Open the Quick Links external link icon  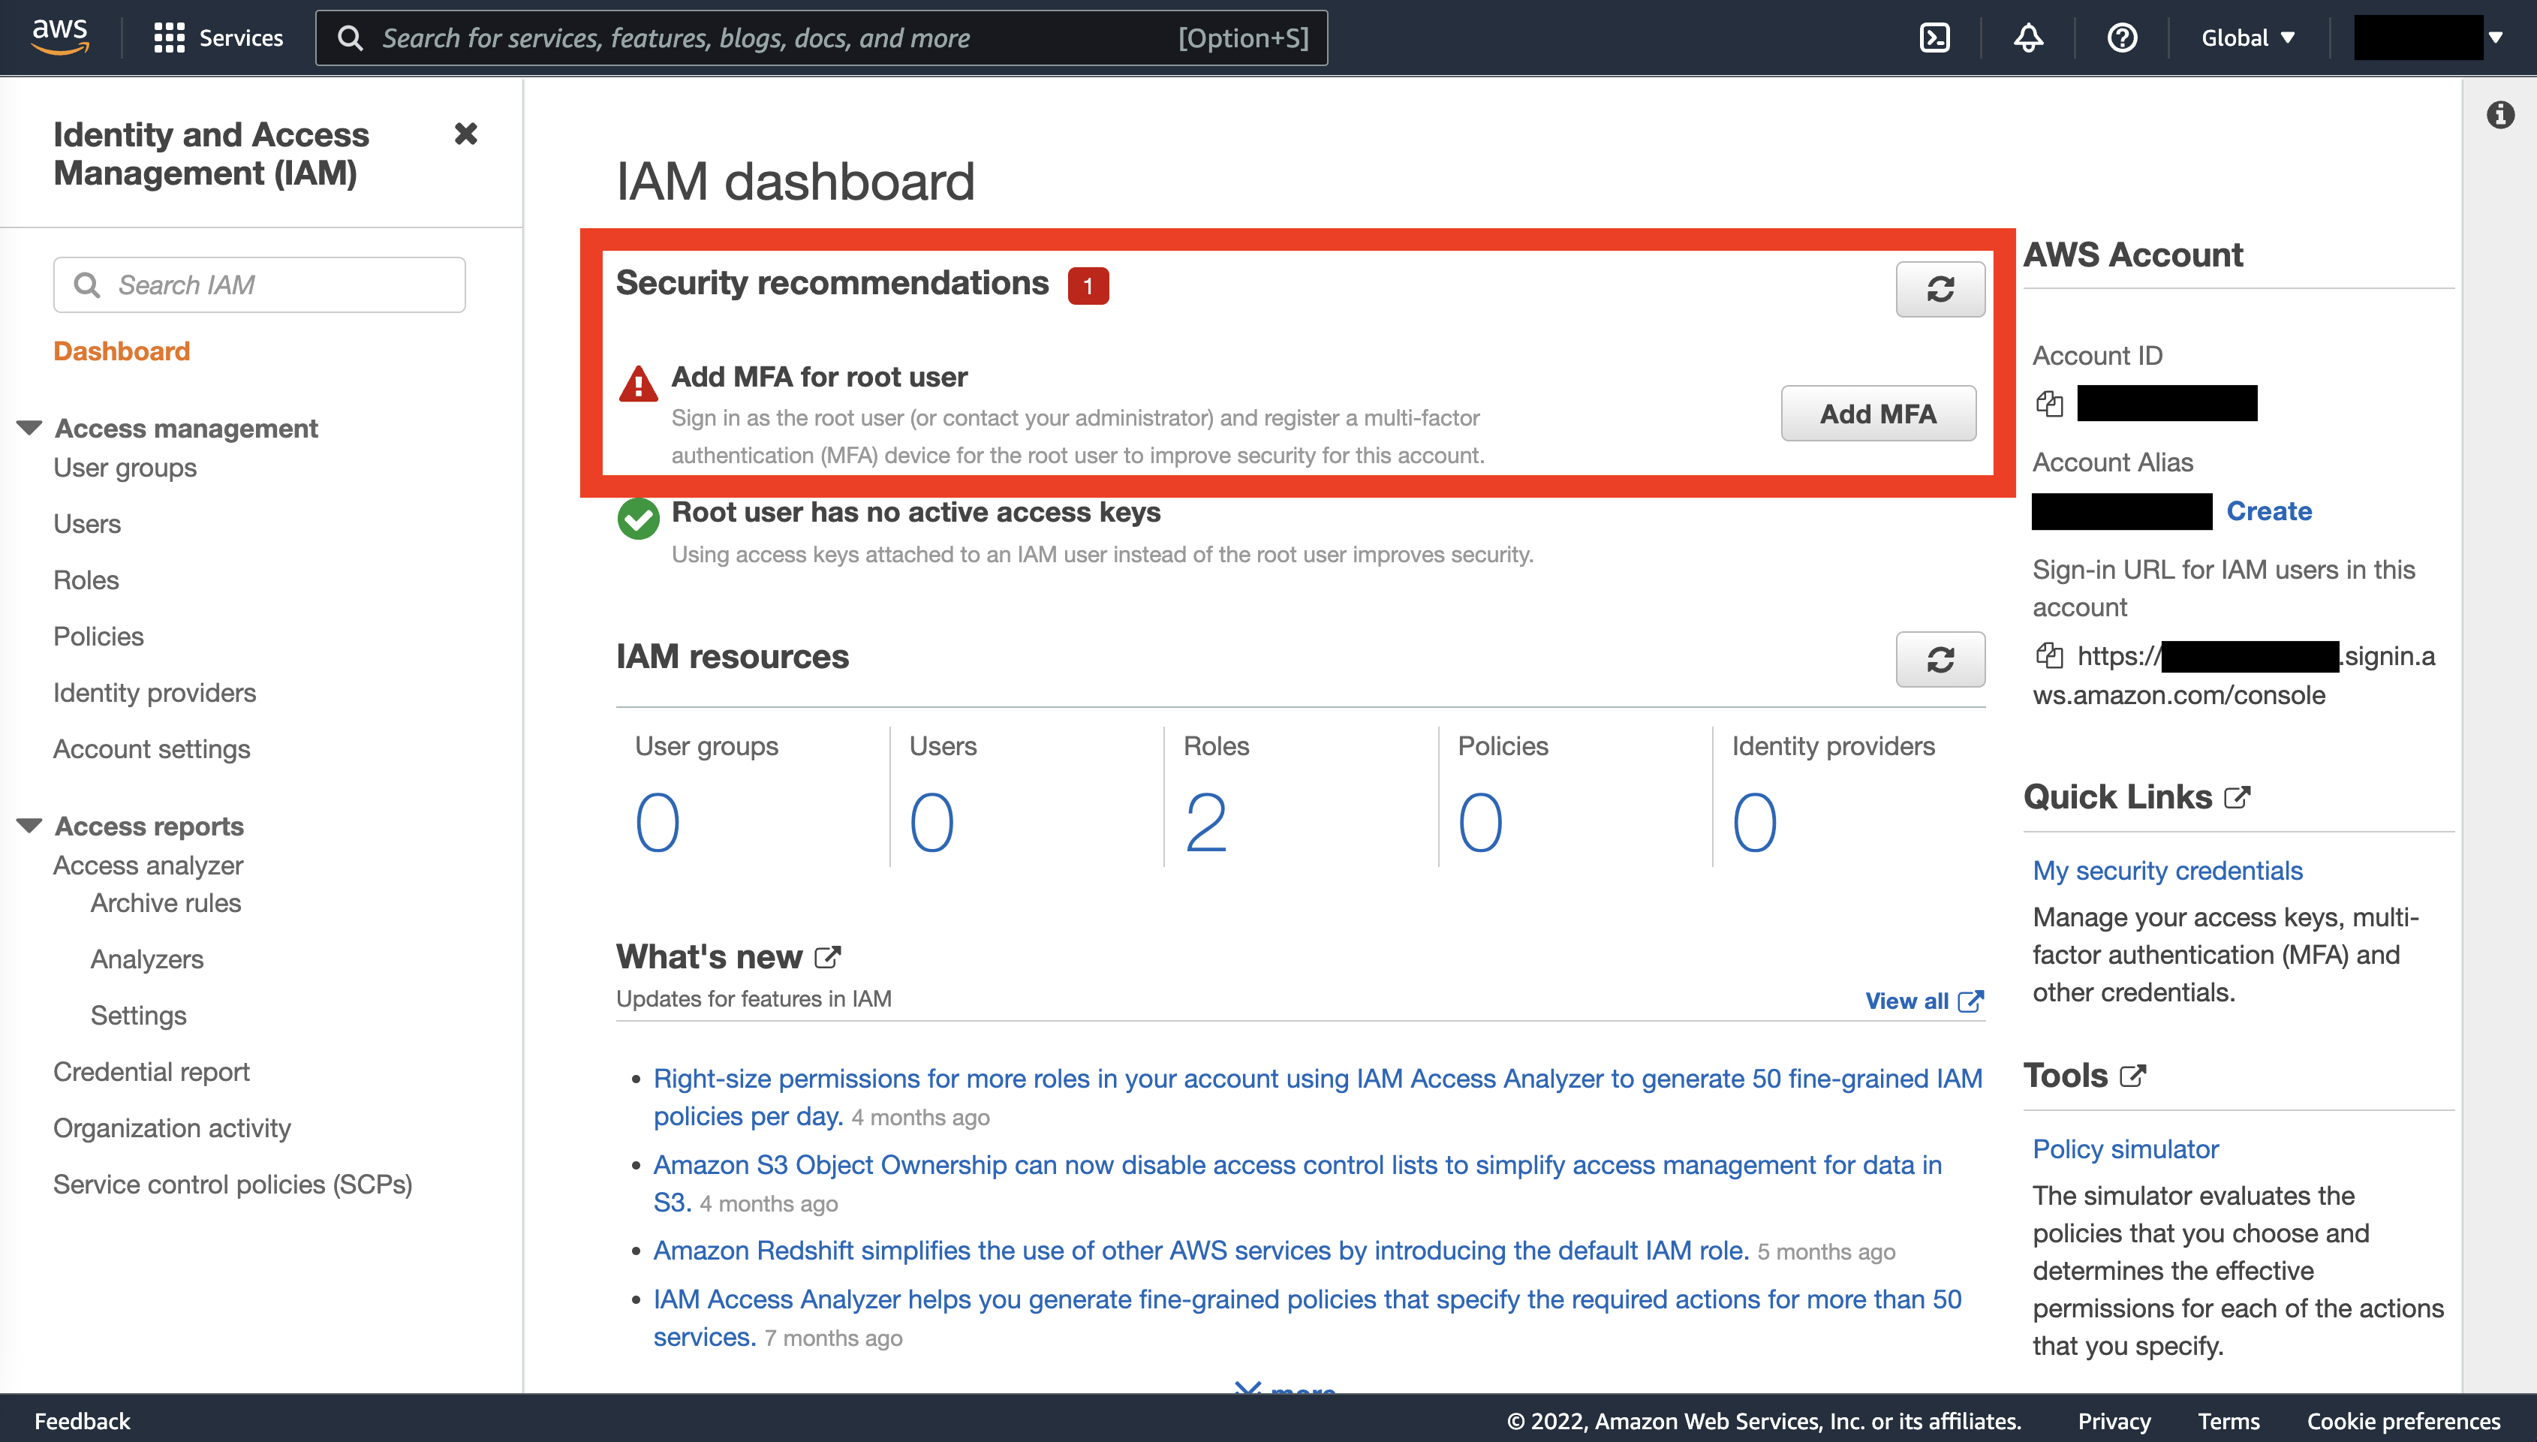(x=2237, y=797)
